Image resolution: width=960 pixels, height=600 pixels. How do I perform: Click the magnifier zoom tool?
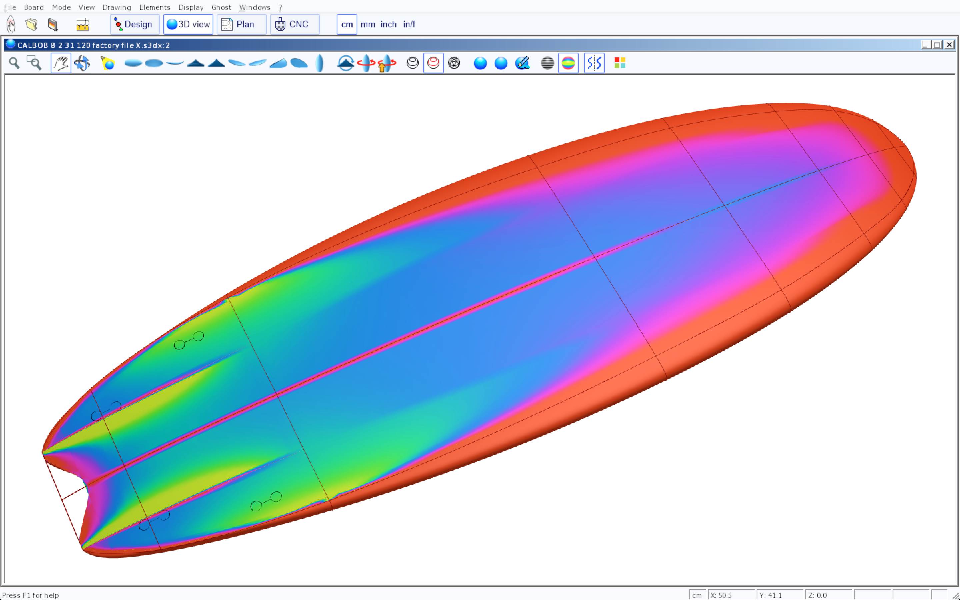pos(14,63)
